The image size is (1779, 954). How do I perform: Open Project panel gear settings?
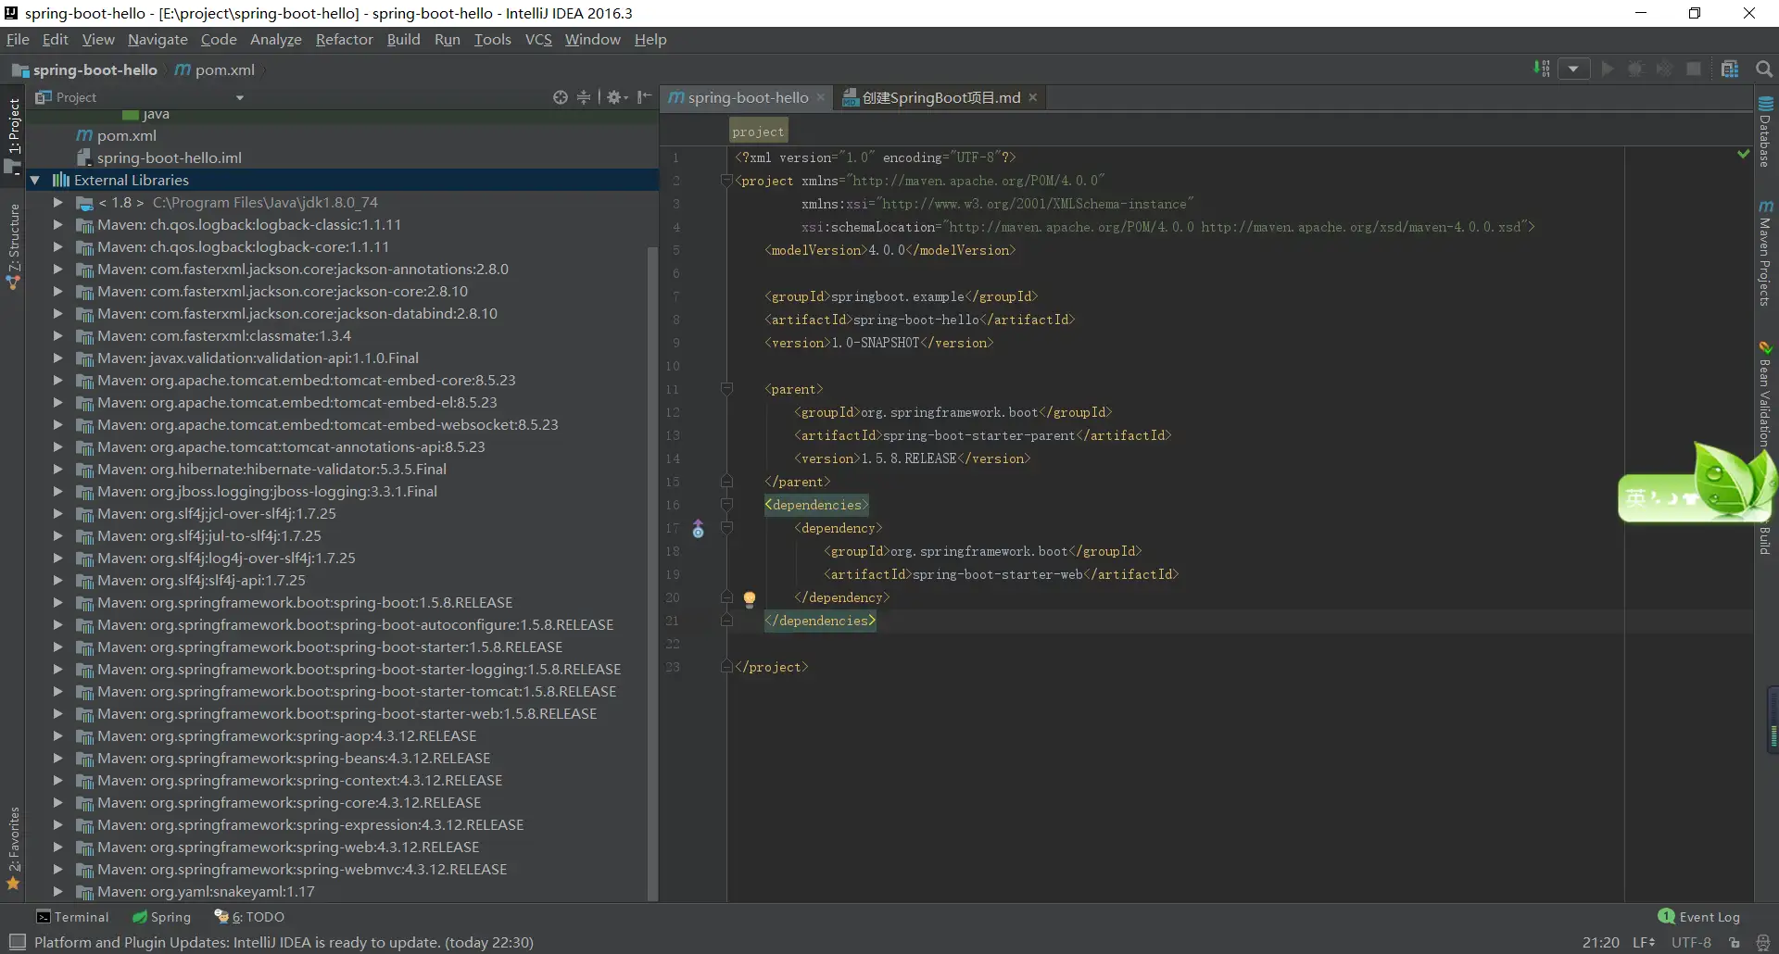[615, 97]
